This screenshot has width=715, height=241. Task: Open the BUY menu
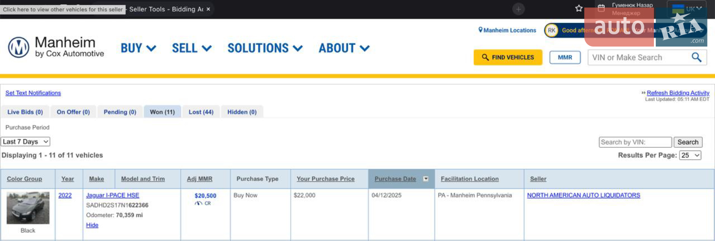pyautogui.click(x=138, y=48)
